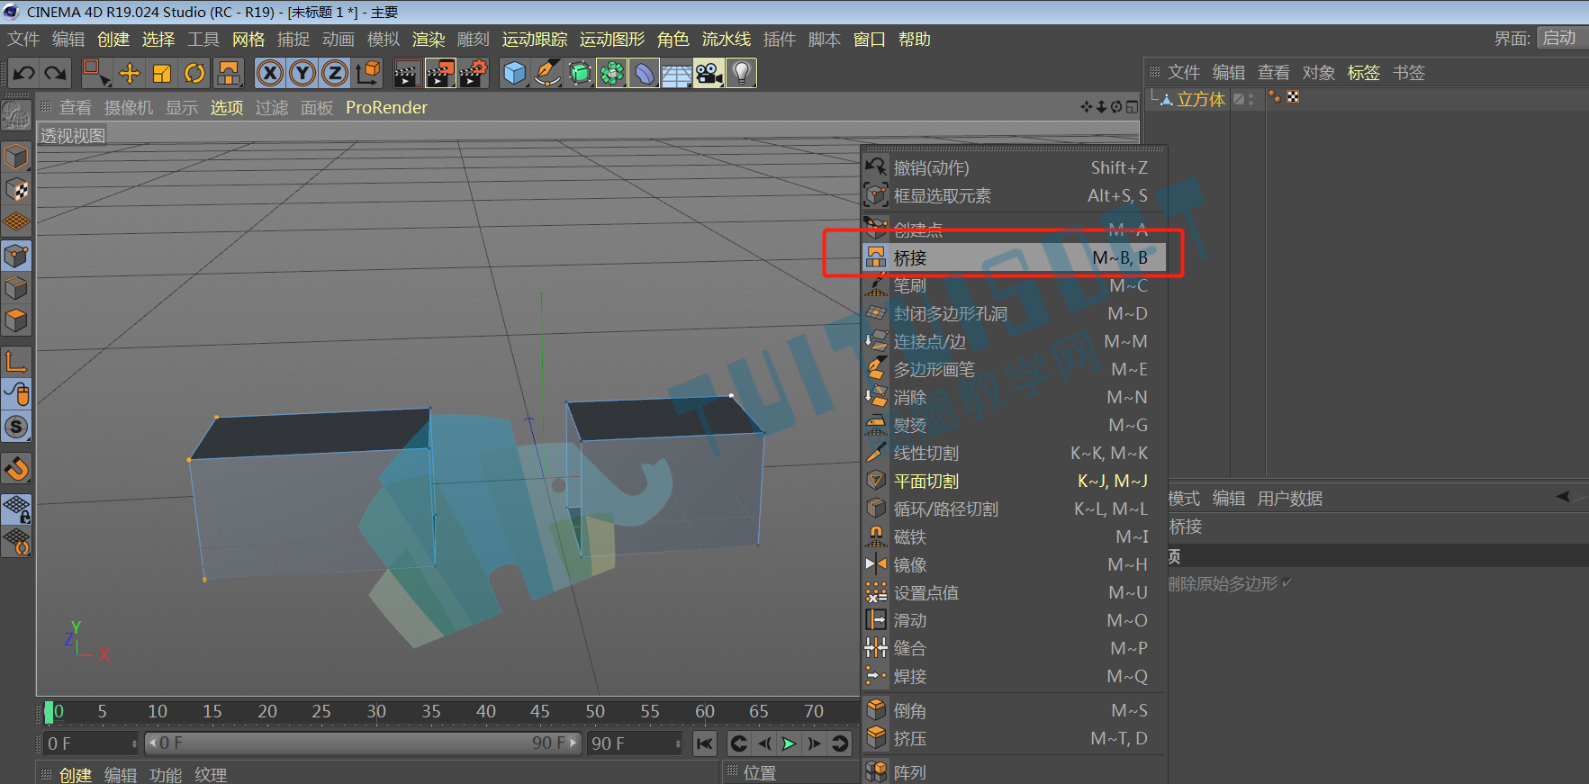The height and width of the screenshot is (784, 1589).
Task: Switch to Polygons mode in left toolbar
Action: [x=16, y=320]
